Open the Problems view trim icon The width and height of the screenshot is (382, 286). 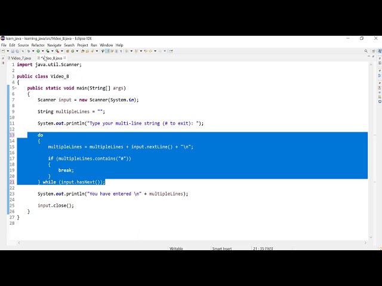pos(380,88)
